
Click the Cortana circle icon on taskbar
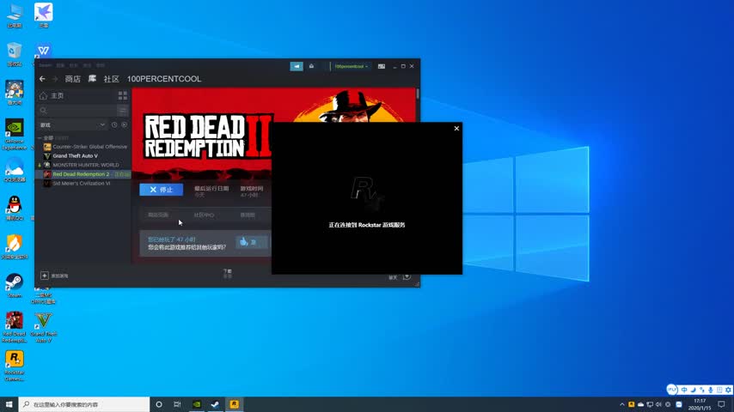(159, 404)
